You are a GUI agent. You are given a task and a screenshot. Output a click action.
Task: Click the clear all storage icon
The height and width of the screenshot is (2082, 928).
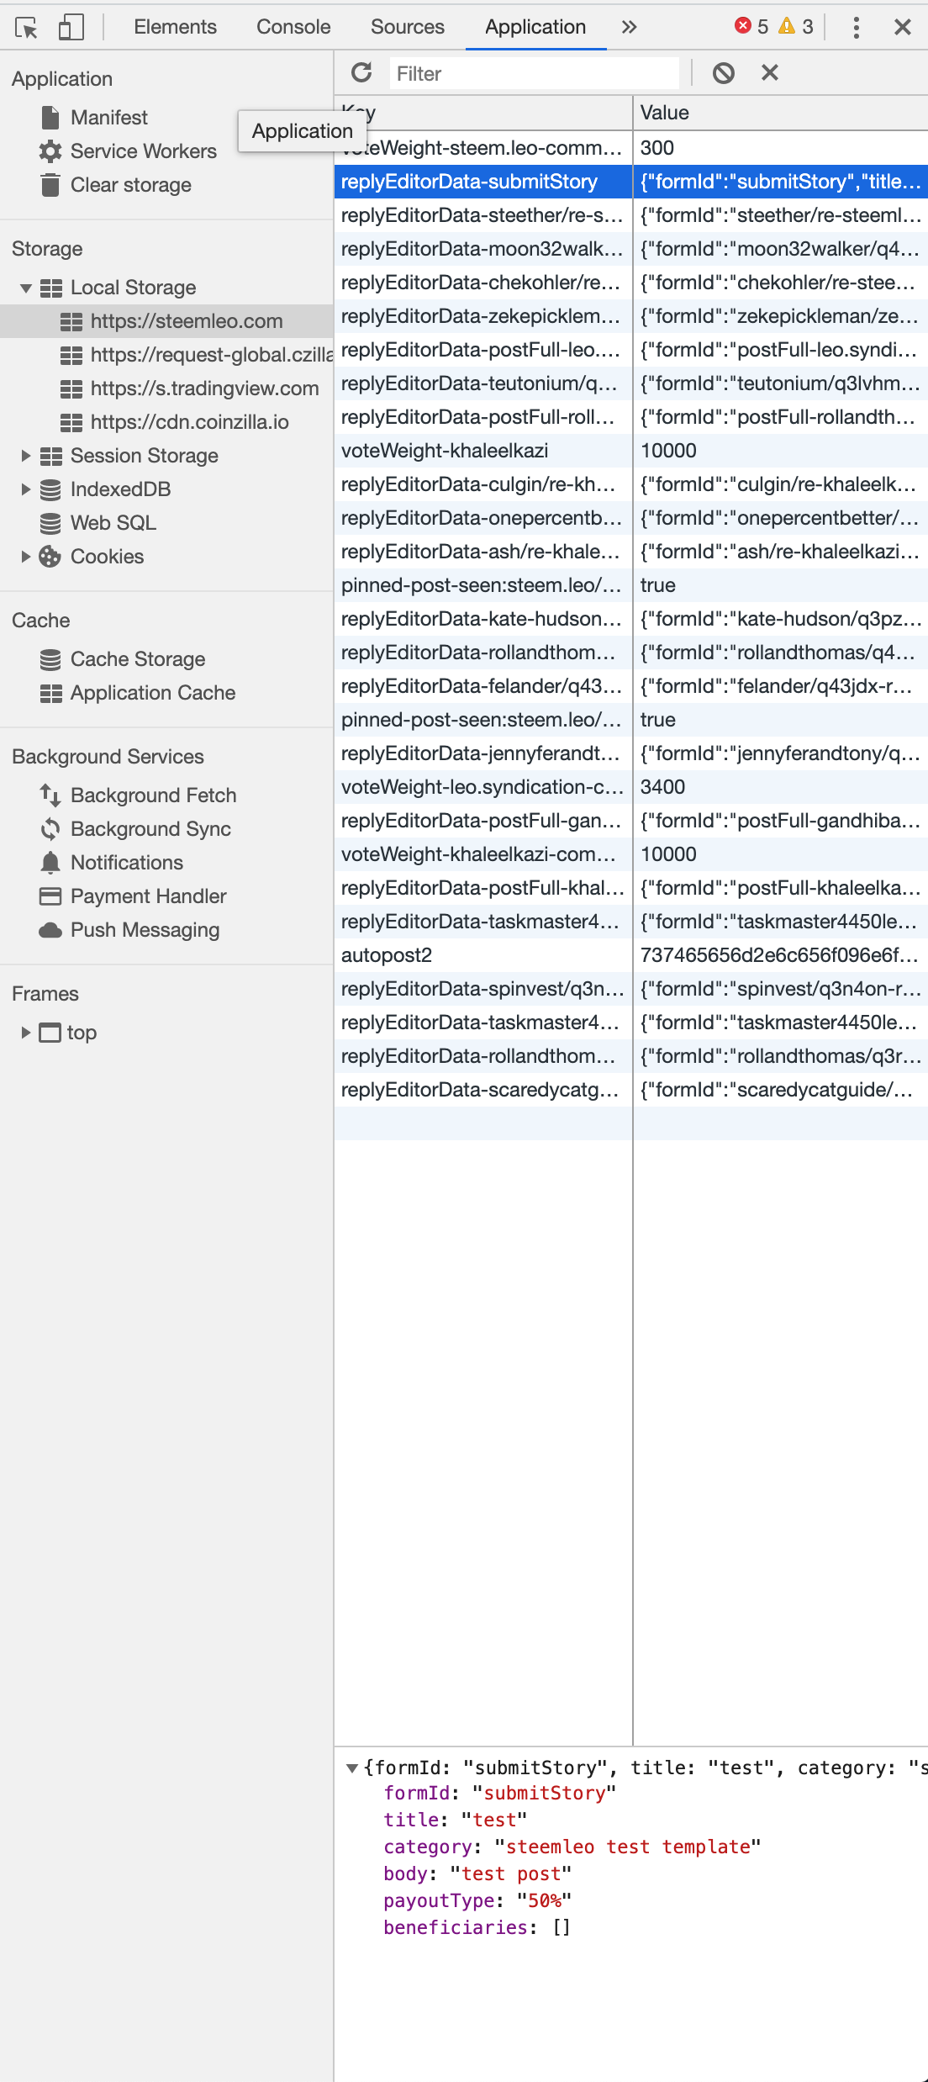[723, 73]
